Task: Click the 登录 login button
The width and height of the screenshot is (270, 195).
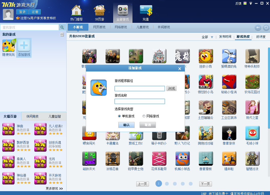Action: (22, 12)
